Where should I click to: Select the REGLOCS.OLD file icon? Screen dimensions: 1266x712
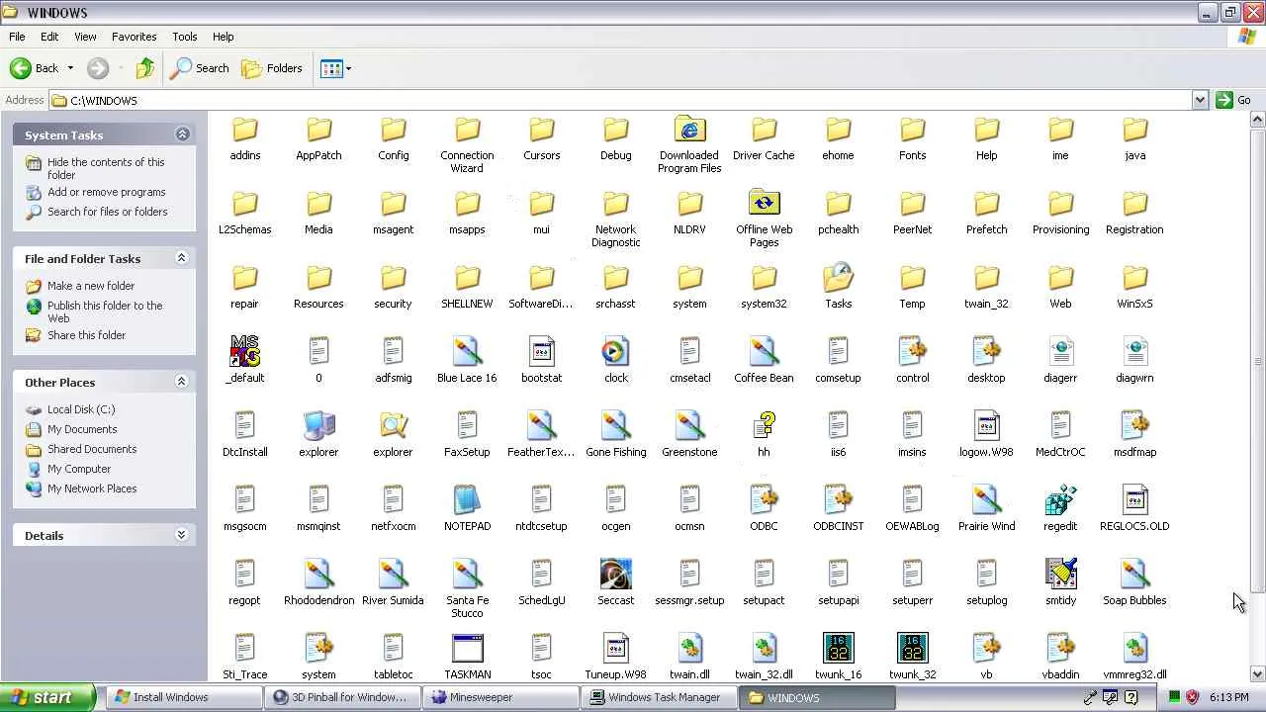pyautogui.click(x=1134, y=500)
